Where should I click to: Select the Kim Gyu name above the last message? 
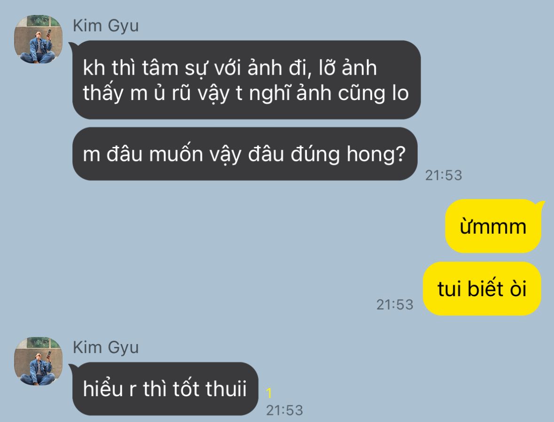[106, 347]
